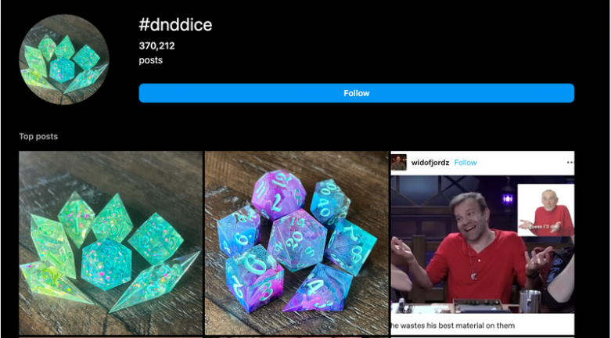Image resolution: width=611 pixels, height=338 pixels.
Task: Select the word posts under the count
Action: pyautogui.click(x=150, y=60)
